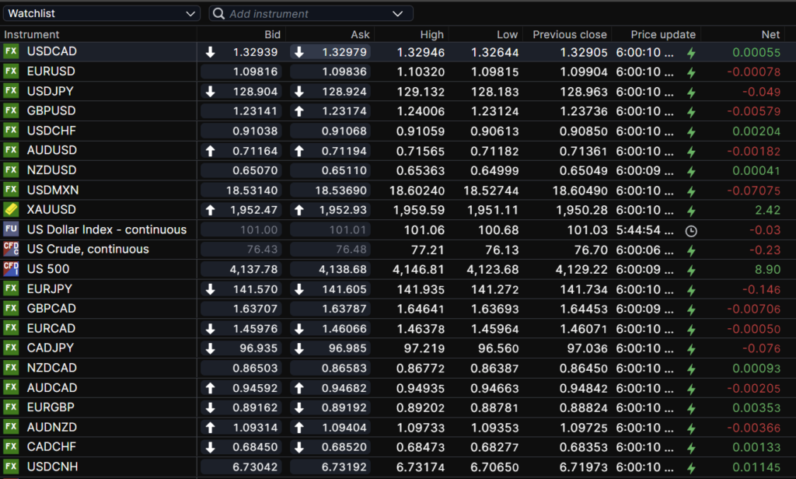The height and width of the screenshot is (479, 796).
Task: Click the CFD icon beside US 500
Action: (x=11, y=269)
